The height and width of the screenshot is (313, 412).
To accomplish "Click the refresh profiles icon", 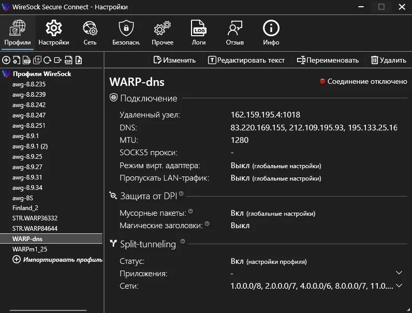I will tap(47, 60).
